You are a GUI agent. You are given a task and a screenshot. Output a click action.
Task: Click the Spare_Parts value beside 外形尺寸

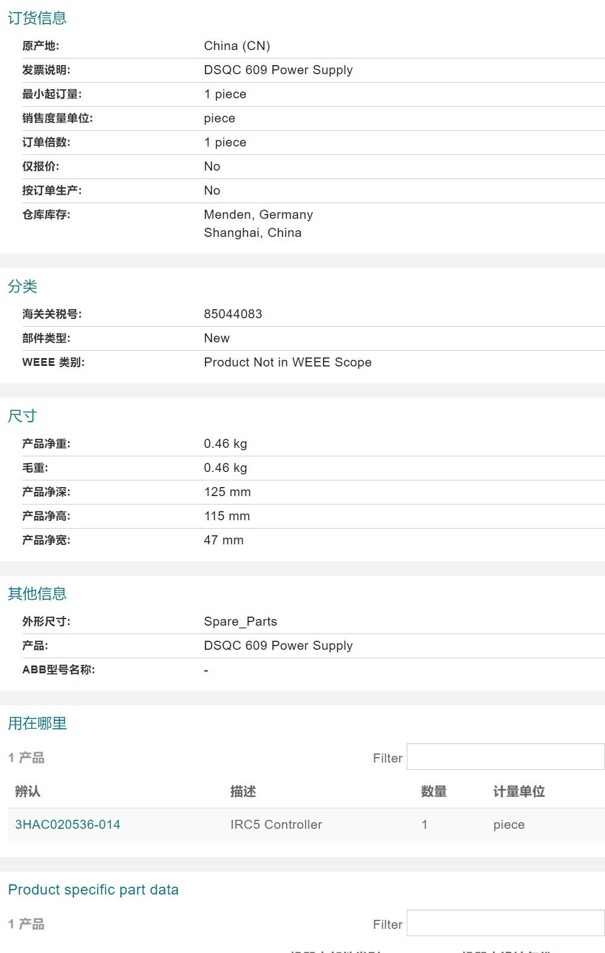click(x=240, y=621)
